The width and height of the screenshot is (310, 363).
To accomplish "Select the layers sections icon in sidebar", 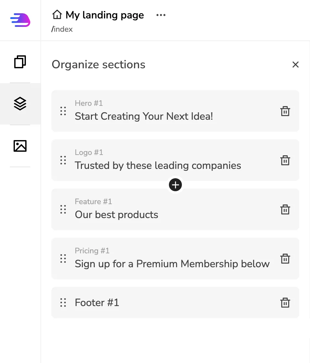I will [20, 104].
